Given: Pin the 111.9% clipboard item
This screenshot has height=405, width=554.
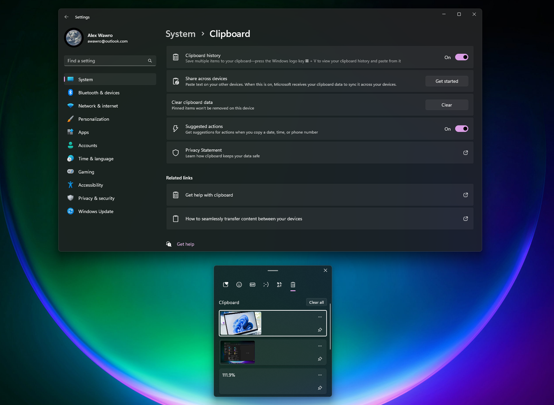Looking at the screenshot, I should (x=320, y=388).
